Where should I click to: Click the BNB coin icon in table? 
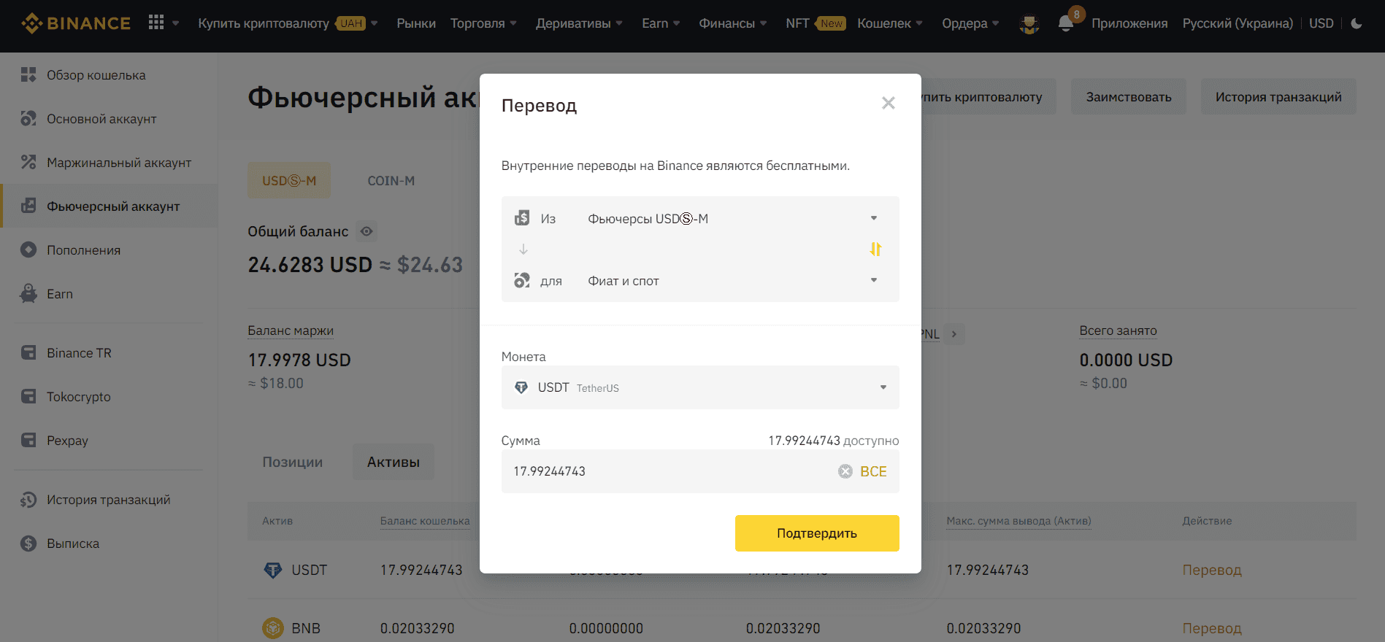[273, 628]
